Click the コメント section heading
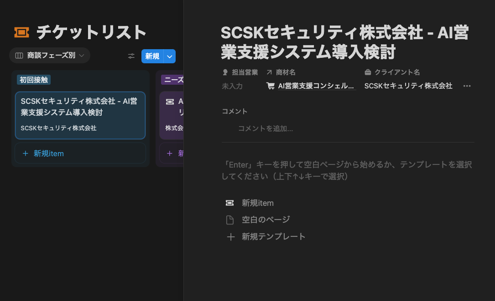This screenshot has height=301, width=495. click(234, 111)
